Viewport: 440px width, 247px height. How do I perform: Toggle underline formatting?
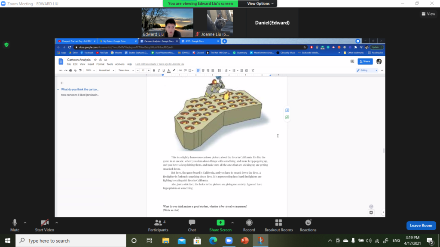point(164,71)
